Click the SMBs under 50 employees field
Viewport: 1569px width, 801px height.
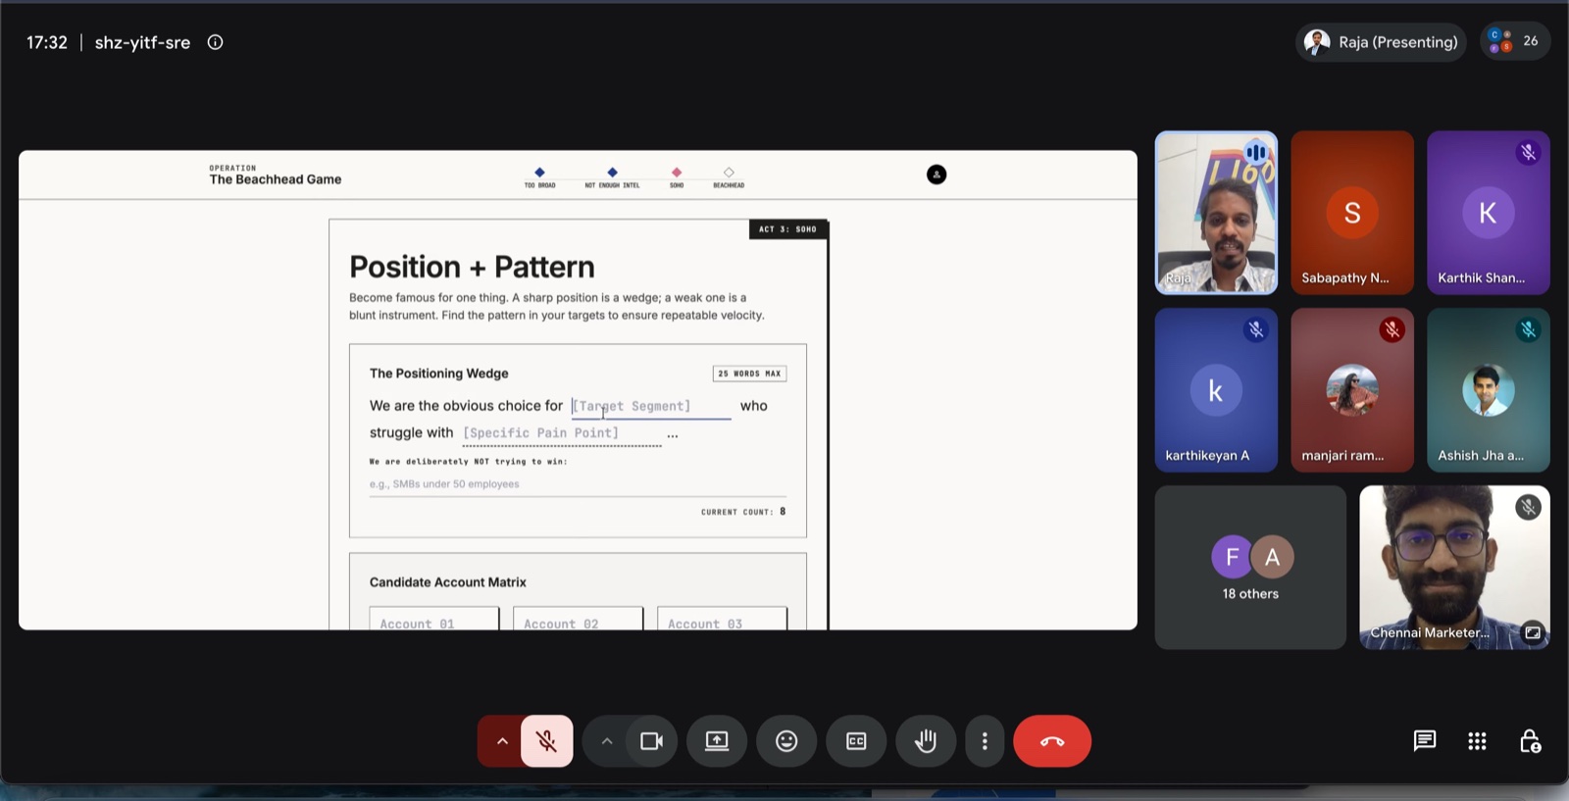coord(578,484)
